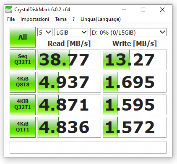
Task: Close the CrystalDiskMark window
Action: [x=162, y=10]
